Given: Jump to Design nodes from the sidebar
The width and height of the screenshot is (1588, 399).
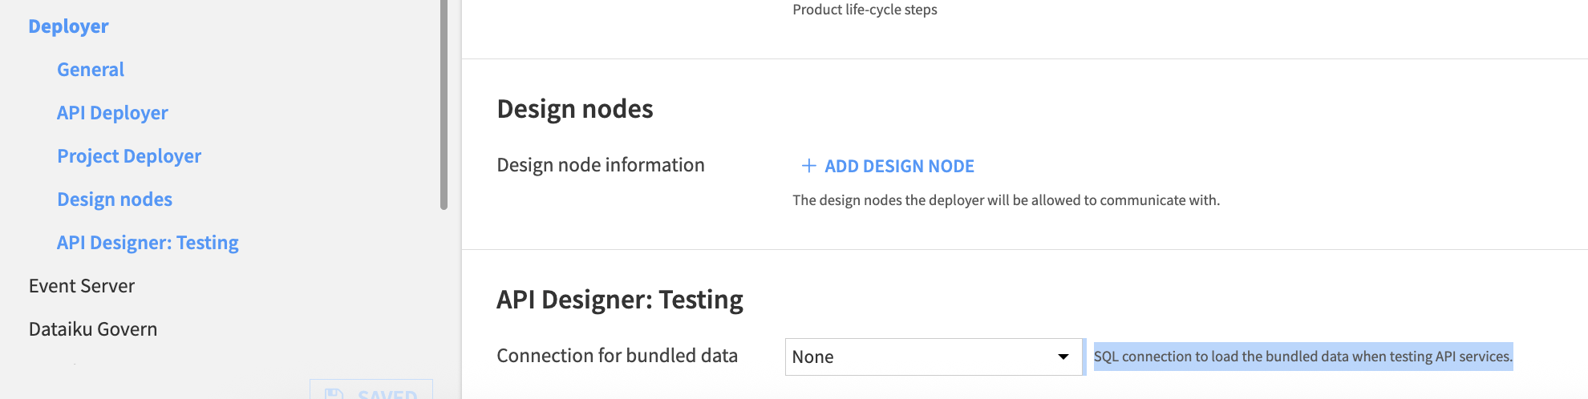Looking at the screenshot, I should 115,199.
